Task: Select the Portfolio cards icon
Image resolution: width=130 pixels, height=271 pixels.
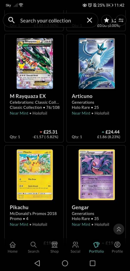Action: pyautogui.click(x=97, y=245)
